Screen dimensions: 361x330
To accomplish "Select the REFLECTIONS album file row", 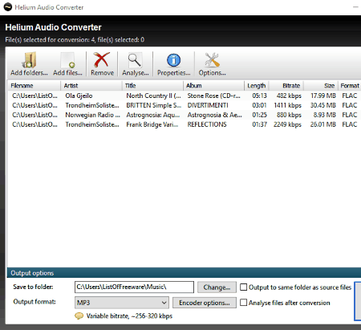I will (x=185, y=124).
